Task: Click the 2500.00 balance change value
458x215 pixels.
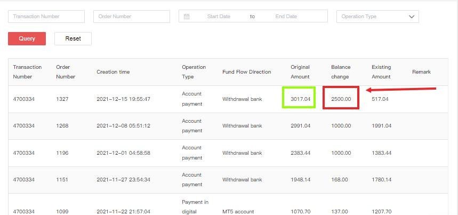Action: (341, 99)
